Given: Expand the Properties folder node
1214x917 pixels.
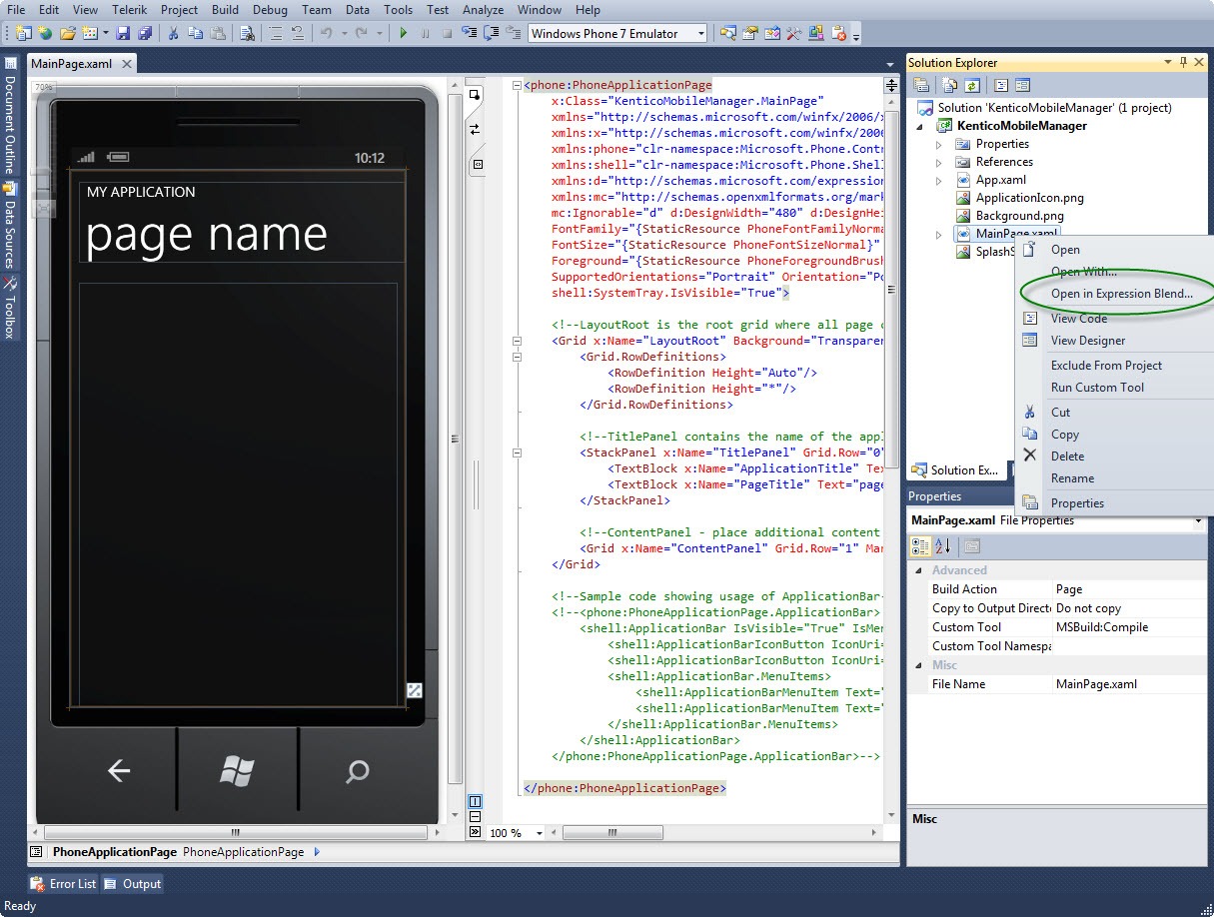Looking at the screenshot, I should coord(938,144).
